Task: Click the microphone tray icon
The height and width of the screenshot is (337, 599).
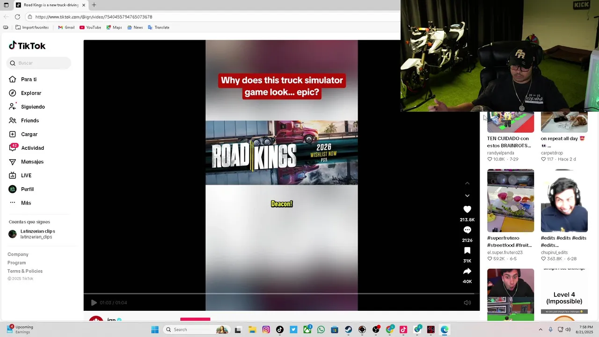Action: click(550, 330)
